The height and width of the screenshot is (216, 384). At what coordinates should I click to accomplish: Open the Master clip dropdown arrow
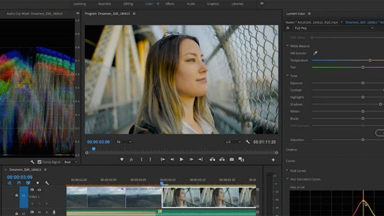341,22
